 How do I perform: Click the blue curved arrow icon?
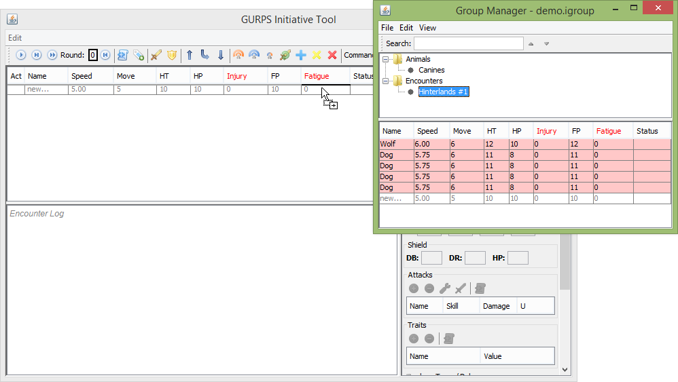205,55
